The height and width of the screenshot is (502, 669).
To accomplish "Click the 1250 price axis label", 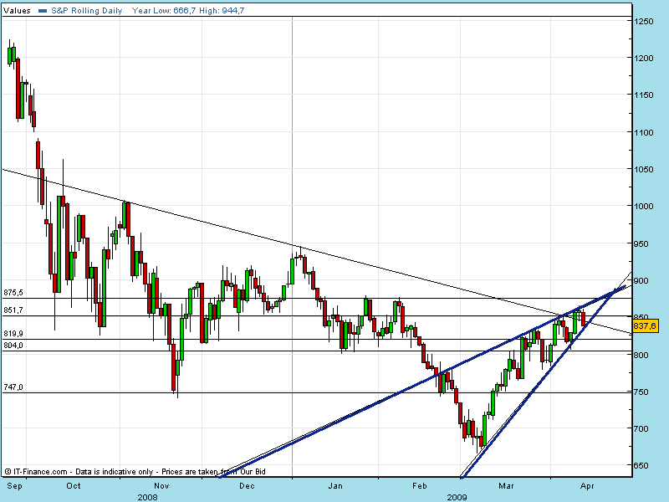I will coord(643,22).
